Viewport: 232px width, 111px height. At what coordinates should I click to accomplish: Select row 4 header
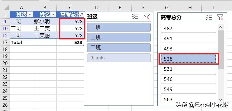click(5, 21)
